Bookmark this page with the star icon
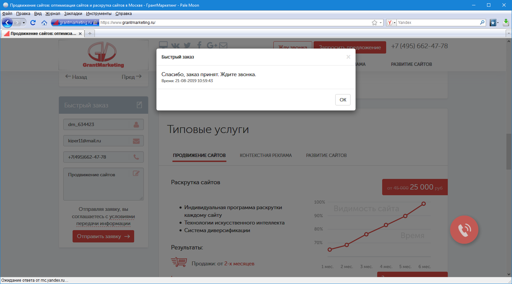This screenshot has height=284, width=512. 375,23
